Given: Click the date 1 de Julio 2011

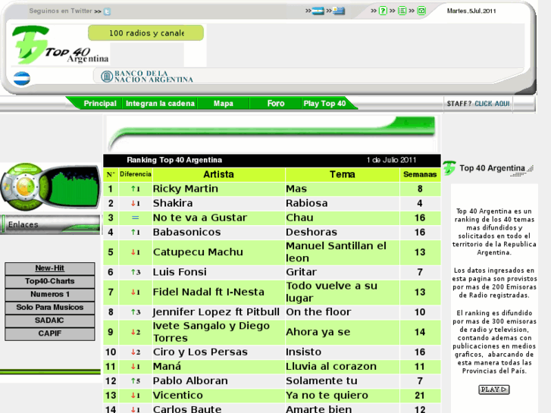Looking at the screenshot, I should (391, 161).
